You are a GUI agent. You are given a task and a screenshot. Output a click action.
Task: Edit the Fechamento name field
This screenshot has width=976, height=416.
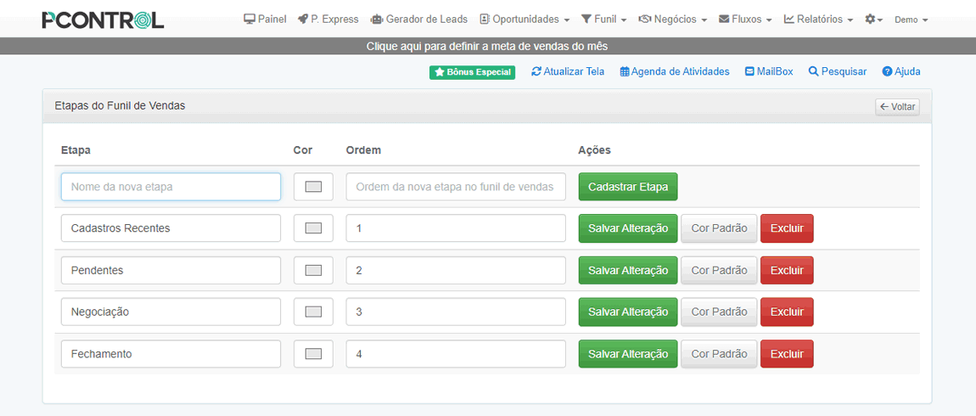pyautogui.click(x=171, y=354)
